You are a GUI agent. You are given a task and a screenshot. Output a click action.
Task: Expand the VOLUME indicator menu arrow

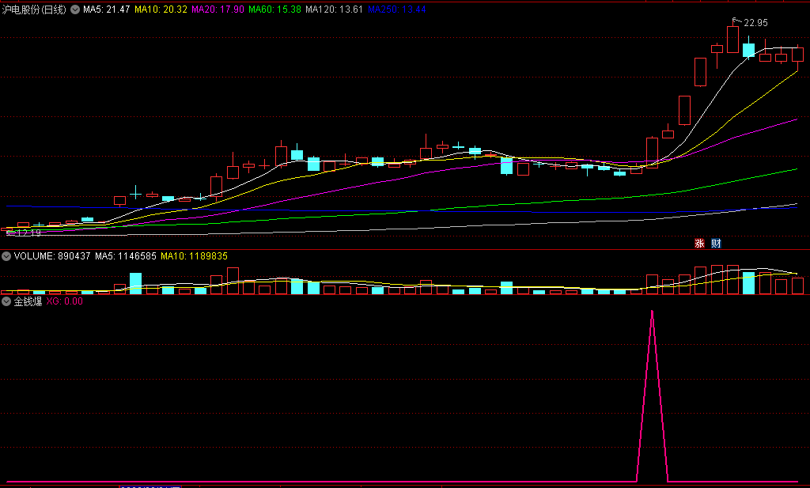[6, 256]
